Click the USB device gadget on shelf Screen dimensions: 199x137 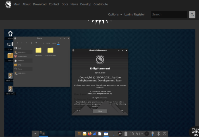(153, 134)
